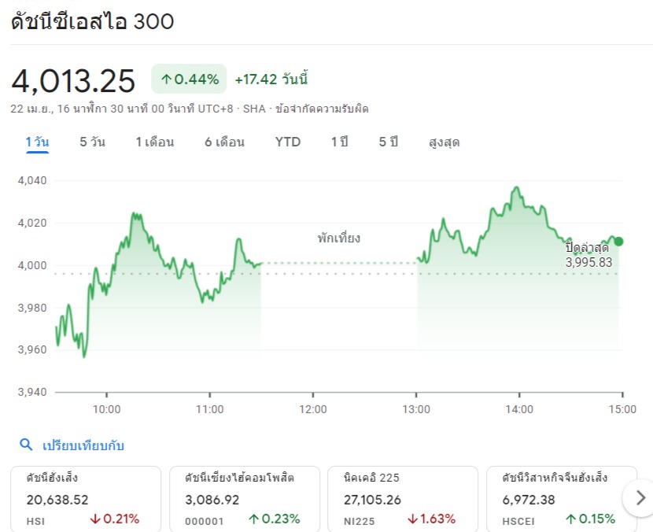Open the ดัชนีฮั่งเส็ง HSI card
Viewport: 653px width, 532px height.
(85, 497)
